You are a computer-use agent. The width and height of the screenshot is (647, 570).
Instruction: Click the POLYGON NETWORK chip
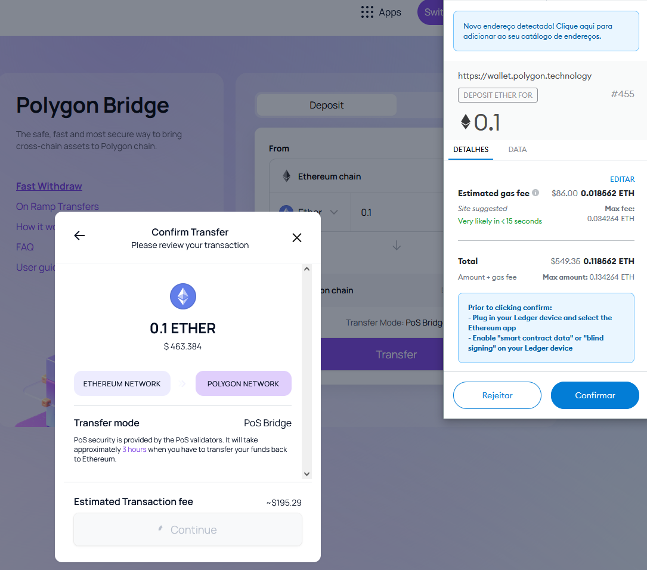click(243, 383)
